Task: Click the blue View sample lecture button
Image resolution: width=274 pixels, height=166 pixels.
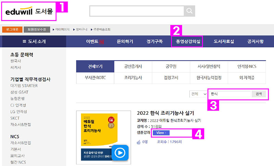Action: pyautogui.click(x=161, y=133)
